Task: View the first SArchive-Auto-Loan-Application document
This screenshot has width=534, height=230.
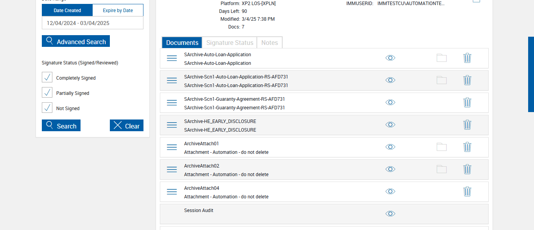Action: pos(390,58)
